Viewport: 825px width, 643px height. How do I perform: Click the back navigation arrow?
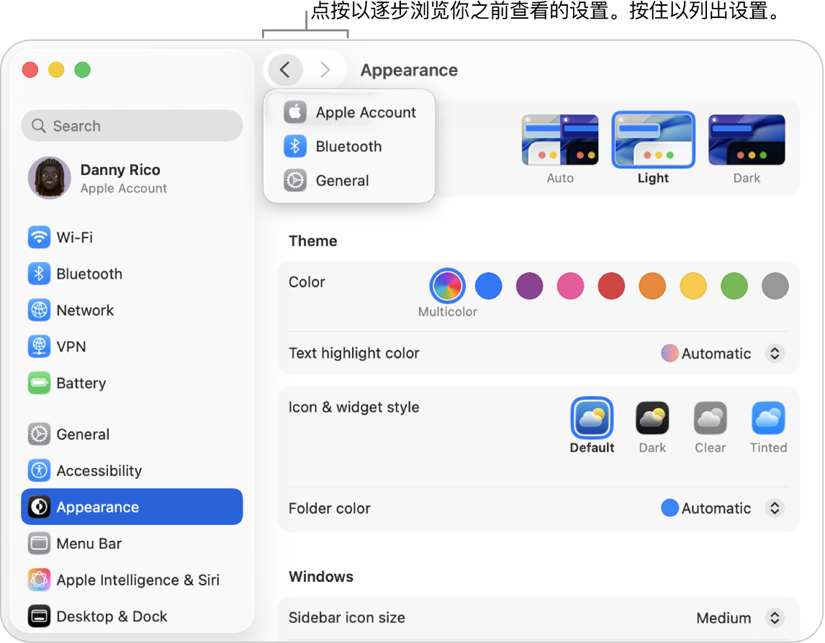[x=285, y=70]
